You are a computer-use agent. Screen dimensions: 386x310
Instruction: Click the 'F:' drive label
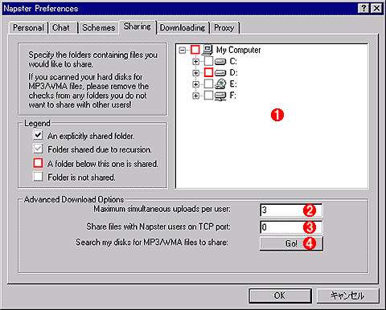[233, 96]
